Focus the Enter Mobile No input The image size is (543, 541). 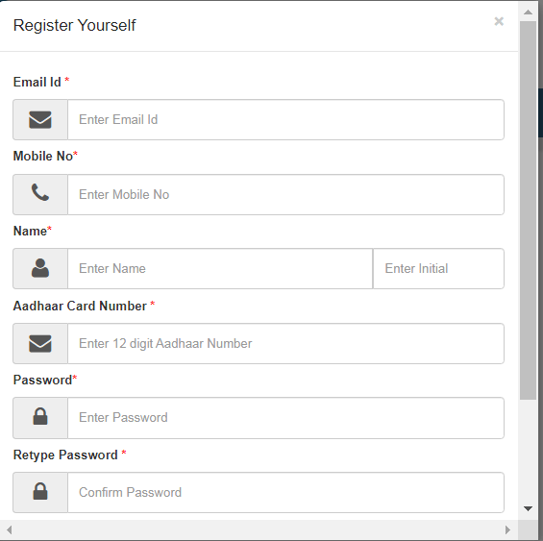pos(285,195)
